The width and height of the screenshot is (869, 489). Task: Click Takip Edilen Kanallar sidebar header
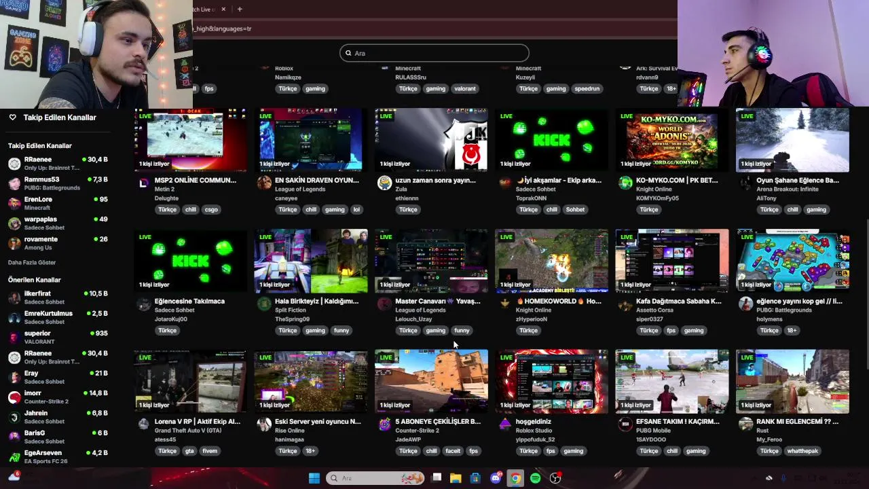(60, 117)
